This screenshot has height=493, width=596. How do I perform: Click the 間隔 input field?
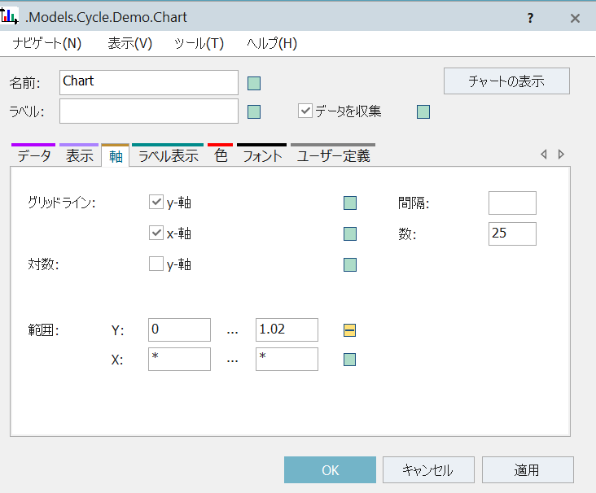pyautogui.click(x=512, y=203)
